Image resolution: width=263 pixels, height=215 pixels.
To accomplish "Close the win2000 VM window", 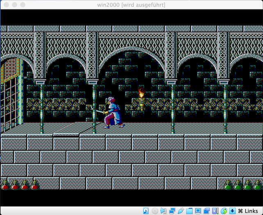I will (x=7, y=5).
